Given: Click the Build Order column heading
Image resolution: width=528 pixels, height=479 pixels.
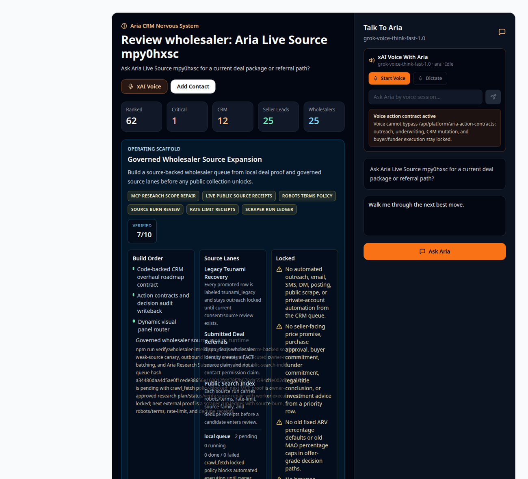Looking at the screenshot, I should 148,258.
